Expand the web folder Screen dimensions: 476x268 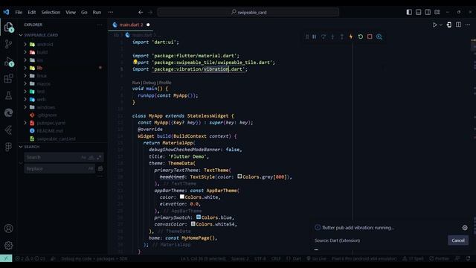(41, 99)
